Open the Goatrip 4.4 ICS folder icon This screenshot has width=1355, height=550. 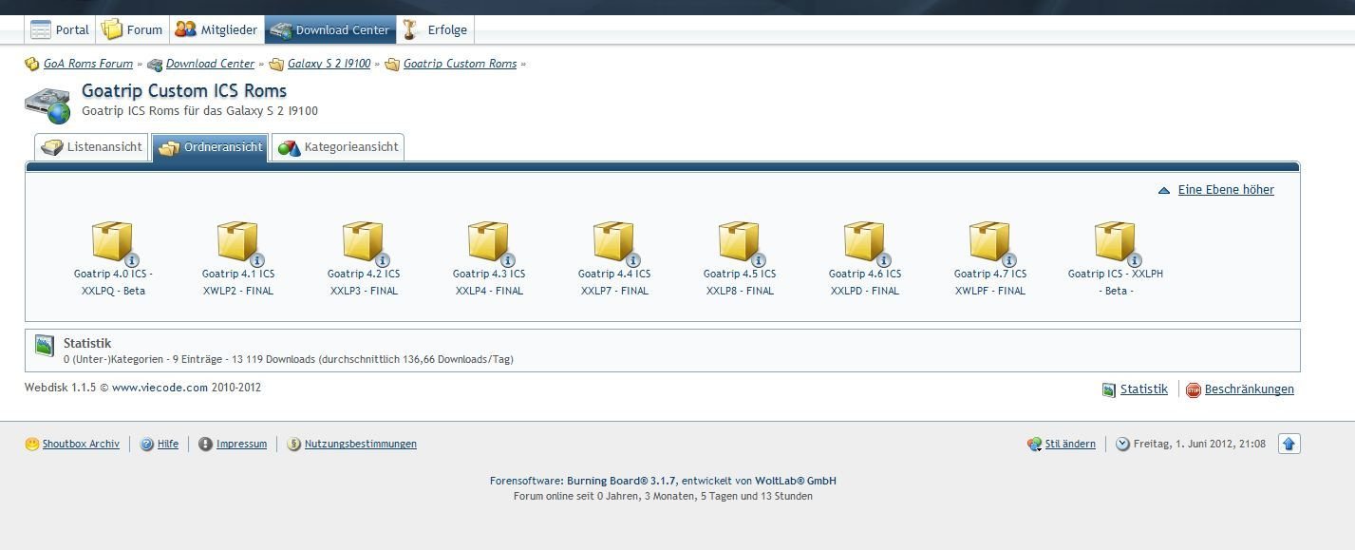click(x=615, y=243)
